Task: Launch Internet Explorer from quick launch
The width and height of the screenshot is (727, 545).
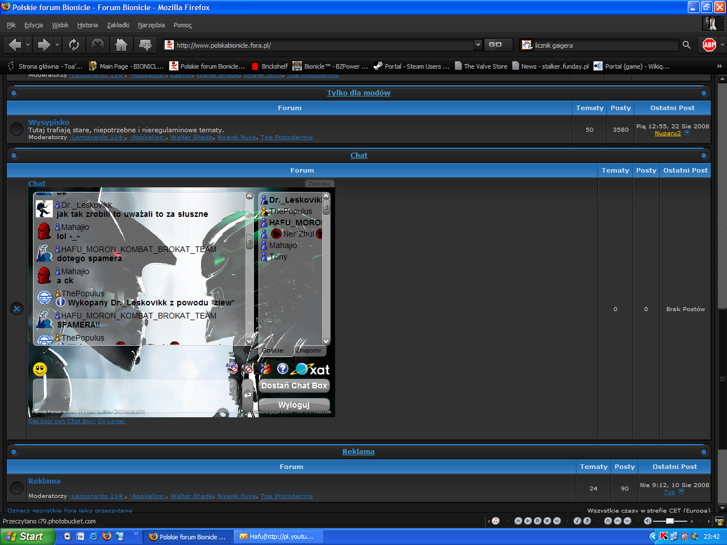Action: (x=94, y=536)
